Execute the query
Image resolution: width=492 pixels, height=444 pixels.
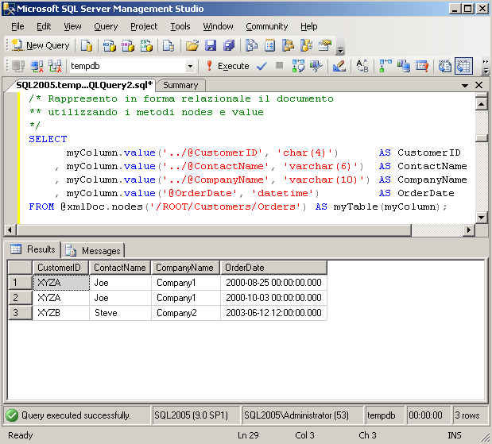[227, 66]
